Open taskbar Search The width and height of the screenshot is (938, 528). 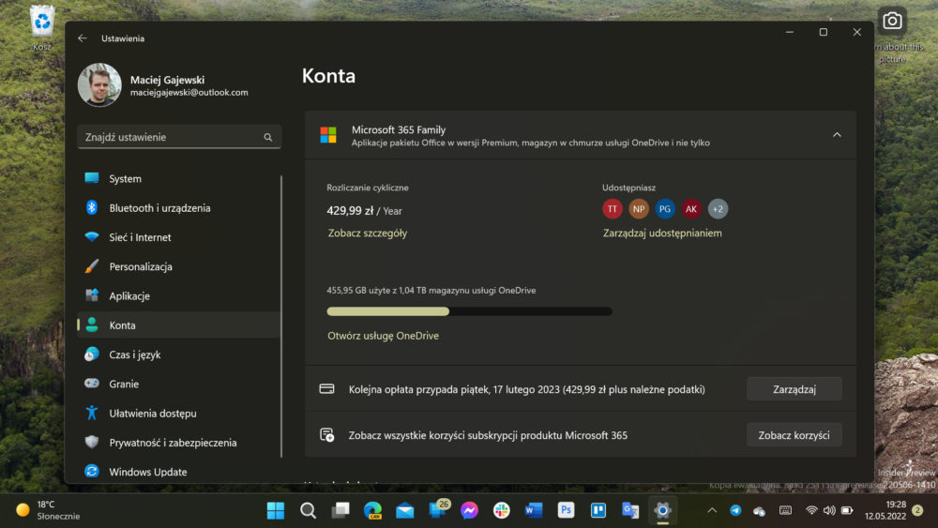click(308, 511)
